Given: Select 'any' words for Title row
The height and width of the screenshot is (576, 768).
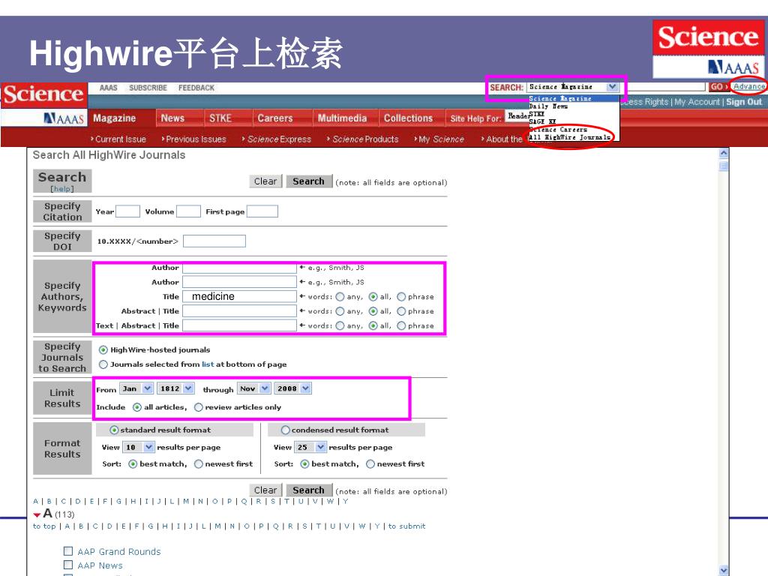Looking at the screenshot, I should coord(340,297).
